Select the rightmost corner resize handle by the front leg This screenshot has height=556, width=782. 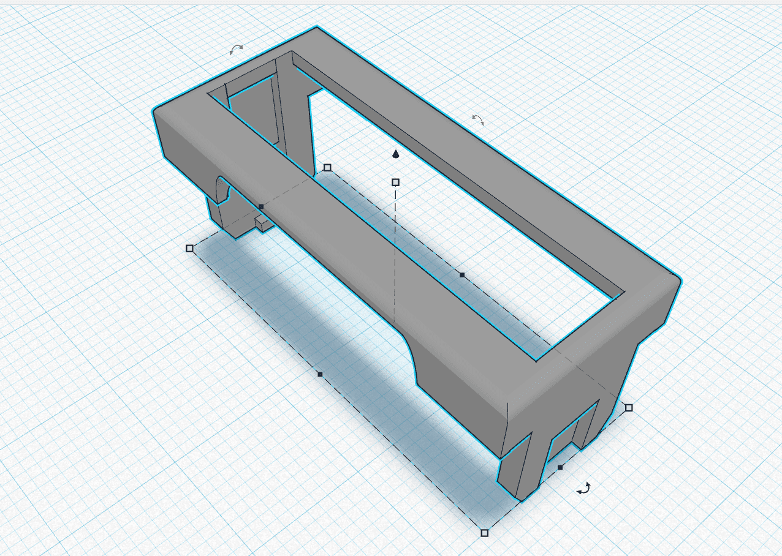coord(628,407)
